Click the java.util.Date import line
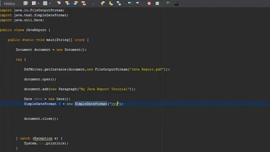Image resolution: width=270 pixels, height=152 pixels. [22, 20]
